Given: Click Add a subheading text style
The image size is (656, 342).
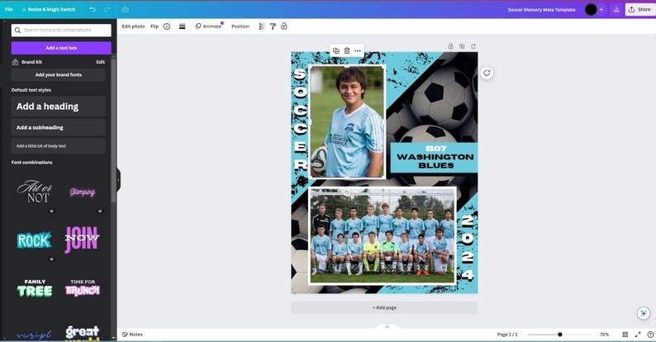Looking at the screenshot, I should (58, 127).
